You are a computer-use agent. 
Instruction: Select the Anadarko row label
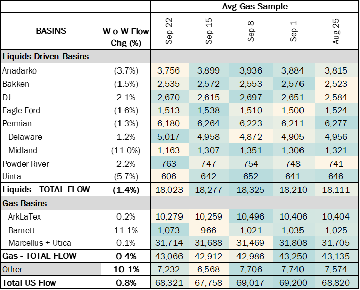[19, 70]
